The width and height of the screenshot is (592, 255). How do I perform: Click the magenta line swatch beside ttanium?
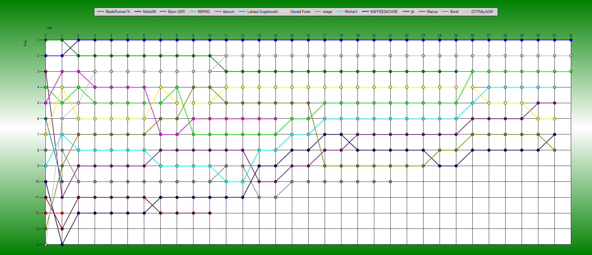pos(218,12)
